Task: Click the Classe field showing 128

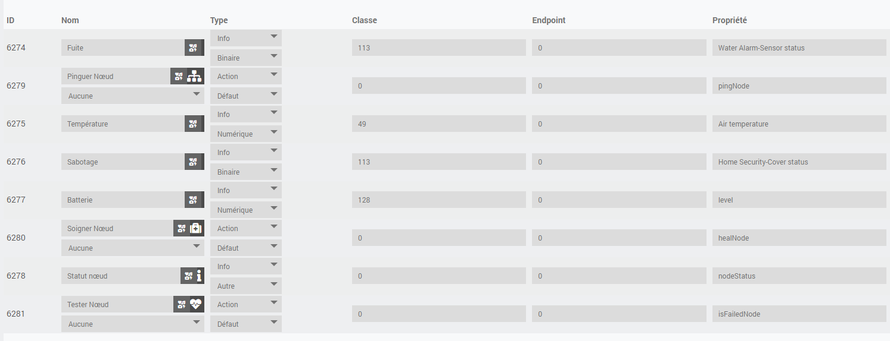Action: [x=439, y=200]
